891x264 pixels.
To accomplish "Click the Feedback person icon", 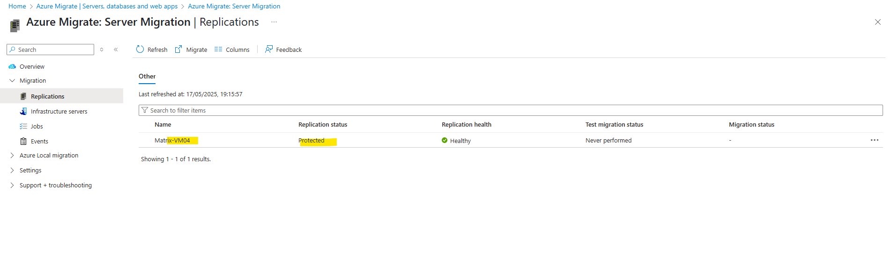I will coord(269,49).
